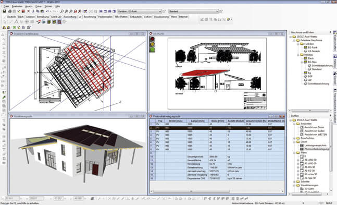Click the red traffic light indicator

click(x=153, y=39)
